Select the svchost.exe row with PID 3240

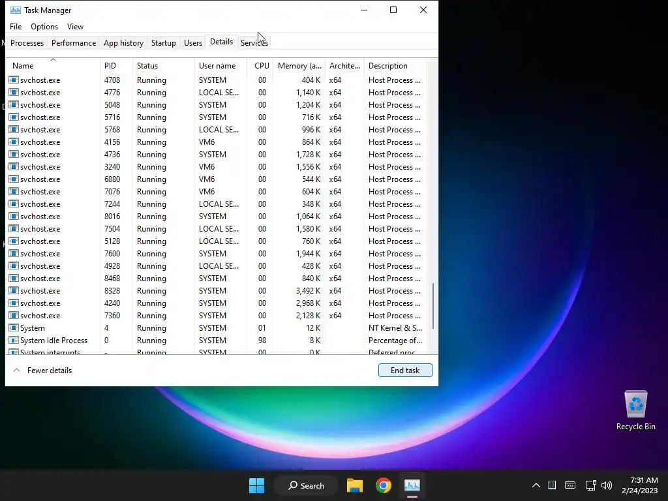pyautogui.click(x=217, y=166)
